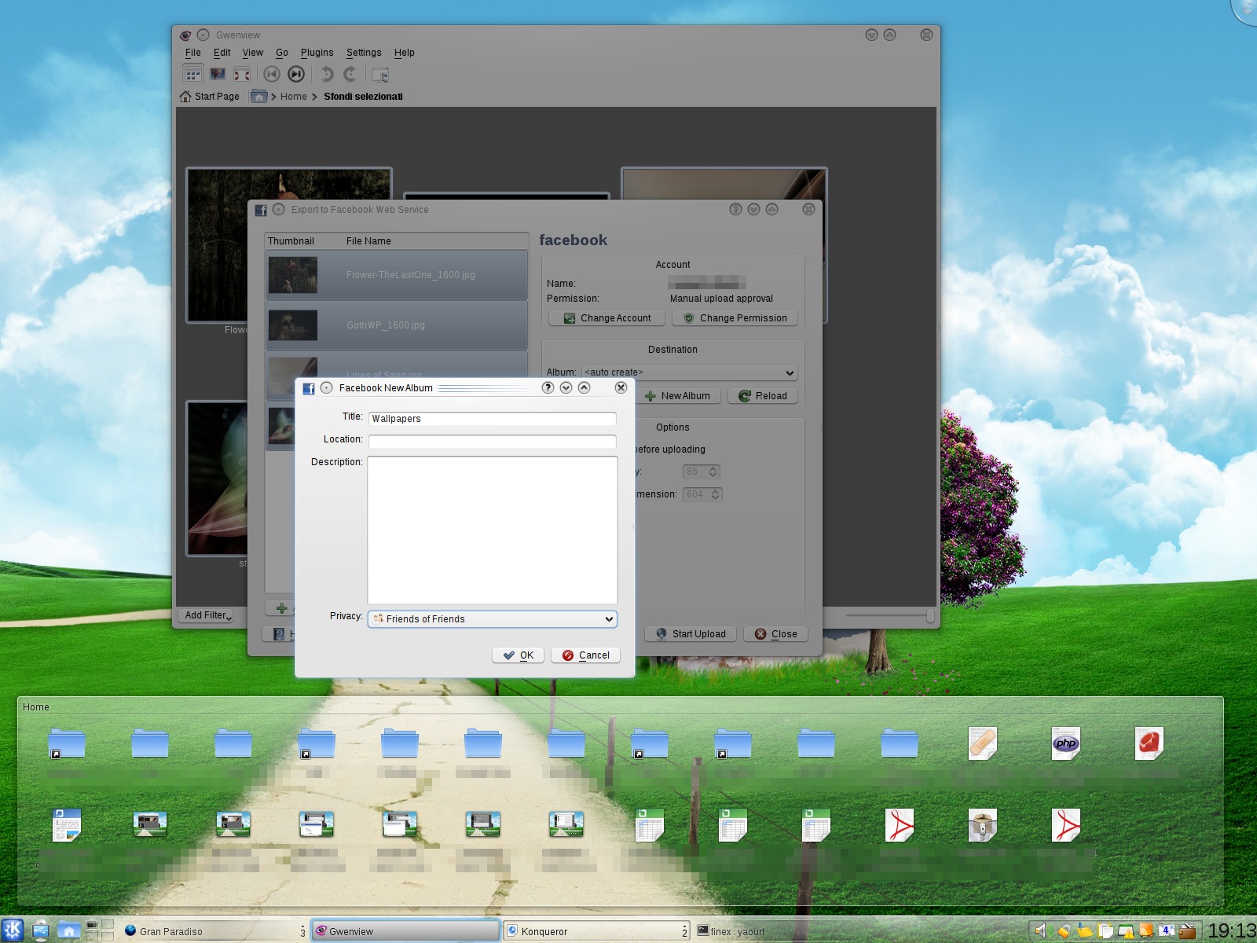The height and width of the screenshot is (943, 1257).
Task: Click the Gwenview eye icon in window titlebar
Action: coord(185,35)
